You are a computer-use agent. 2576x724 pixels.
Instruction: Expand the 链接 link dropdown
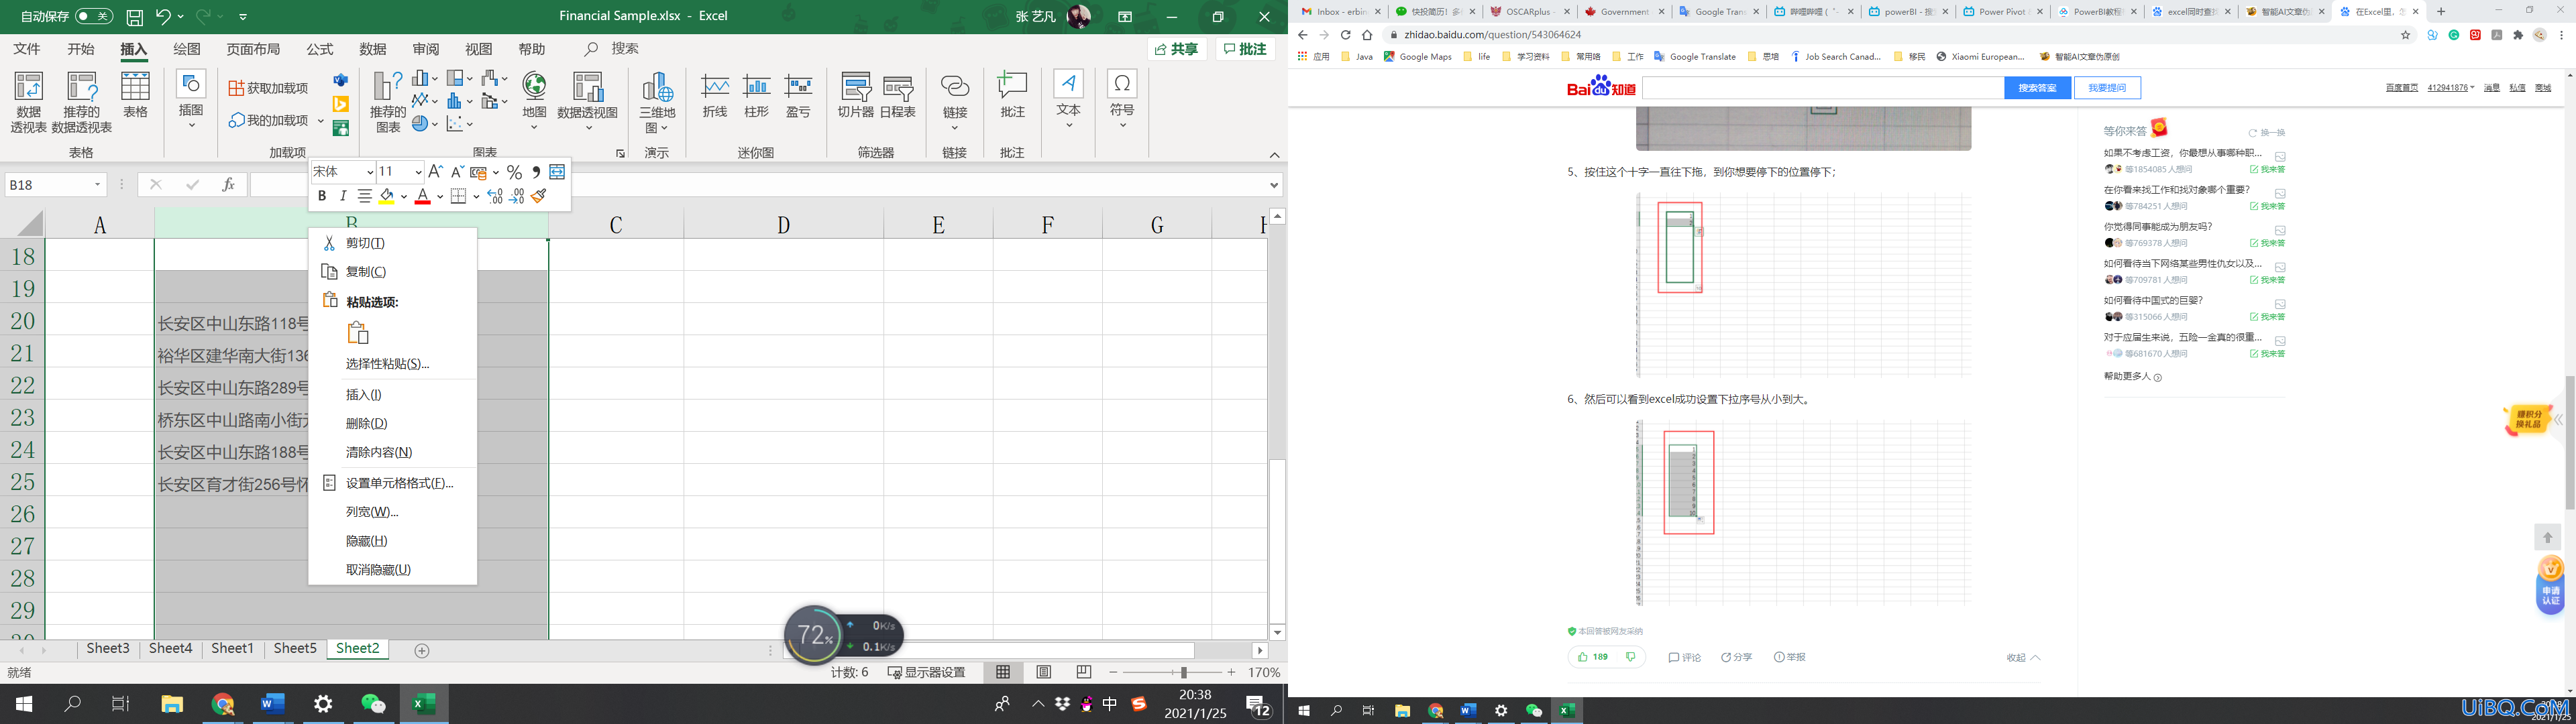pyautogui.click(x=954, y=127)
